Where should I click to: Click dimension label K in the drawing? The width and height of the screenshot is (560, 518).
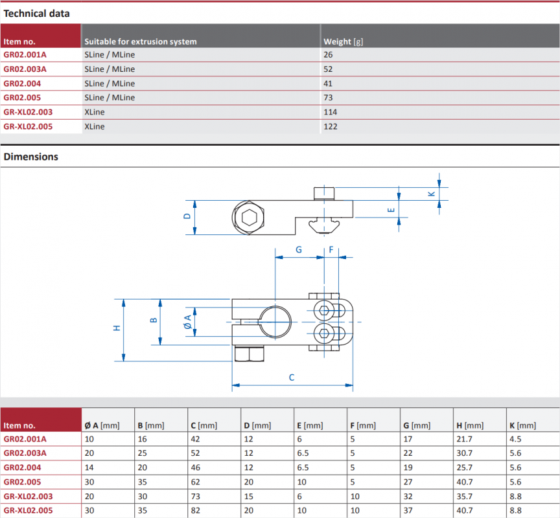pyautogui.click(x=432, y=194)
